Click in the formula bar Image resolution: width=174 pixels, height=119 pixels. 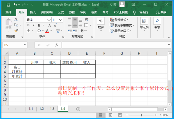pos(115,45)
